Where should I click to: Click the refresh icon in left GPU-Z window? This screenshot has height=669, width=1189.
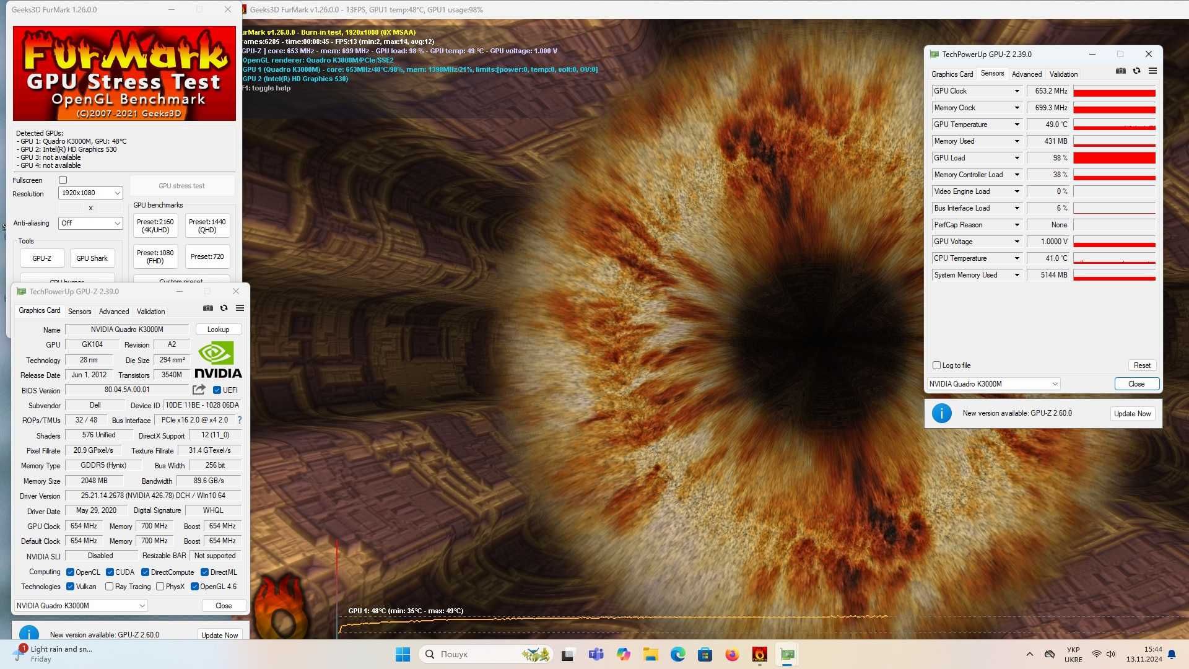coord(224,308)
